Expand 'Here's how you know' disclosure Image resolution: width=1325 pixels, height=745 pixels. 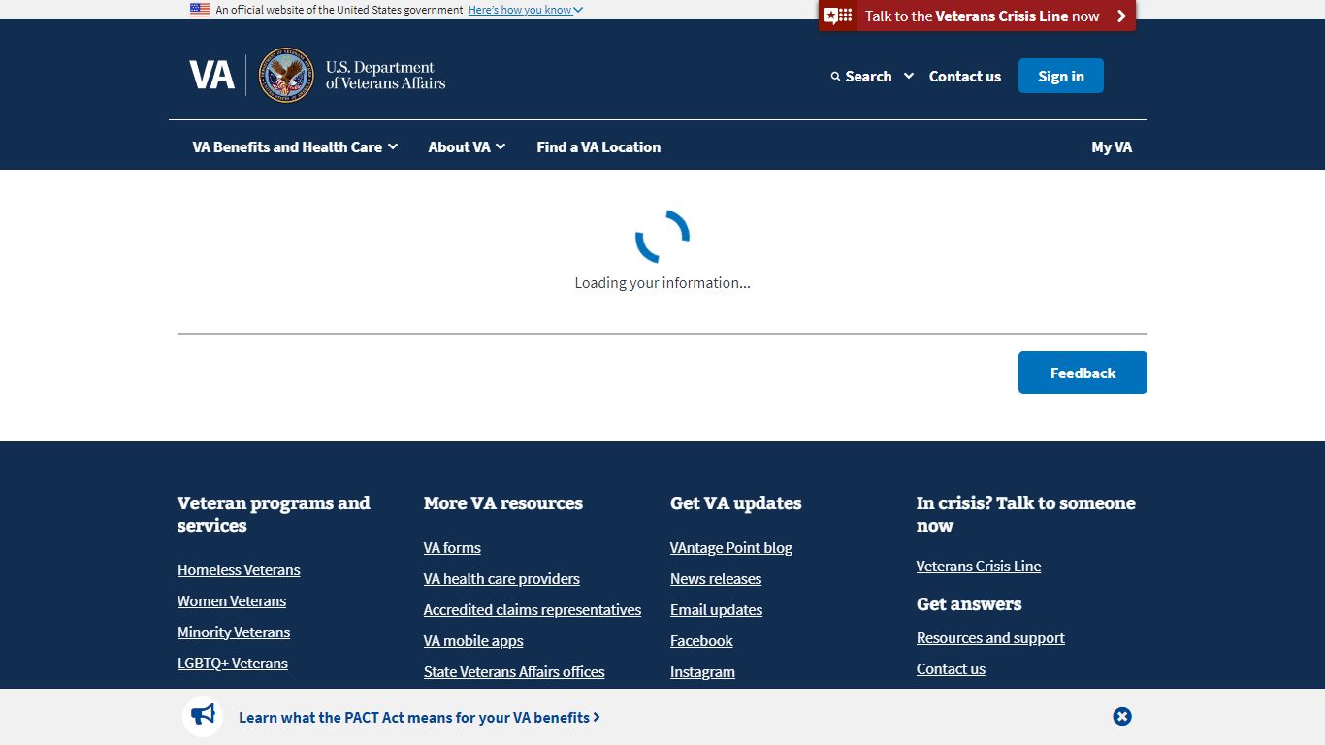tap(526, 10)
